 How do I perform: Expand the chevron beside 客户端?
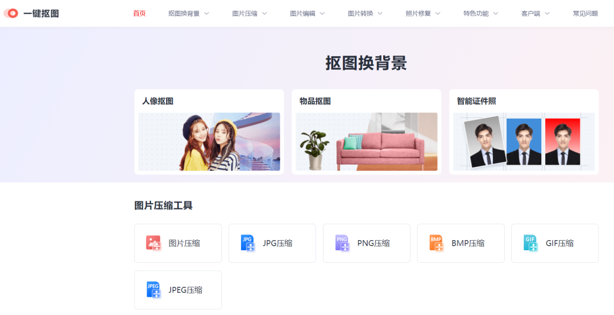tap(547, 13)
